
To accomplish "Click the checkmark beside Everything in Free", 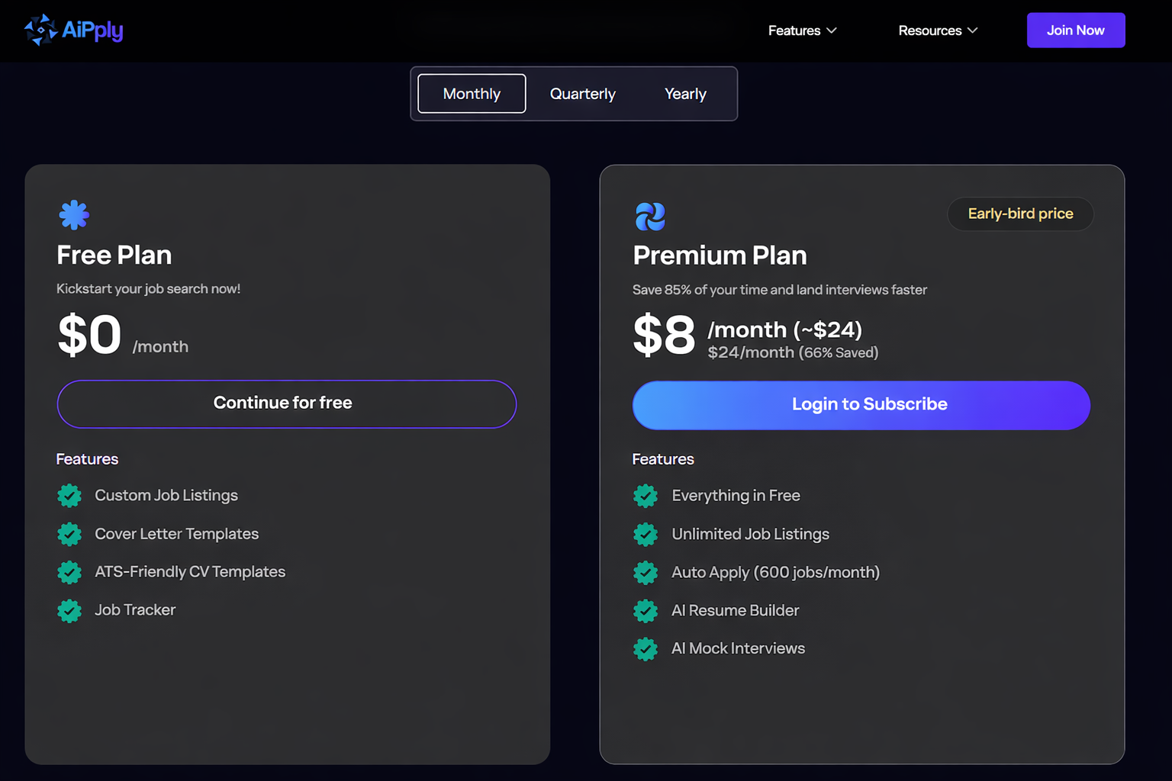I will coord(646,495).
